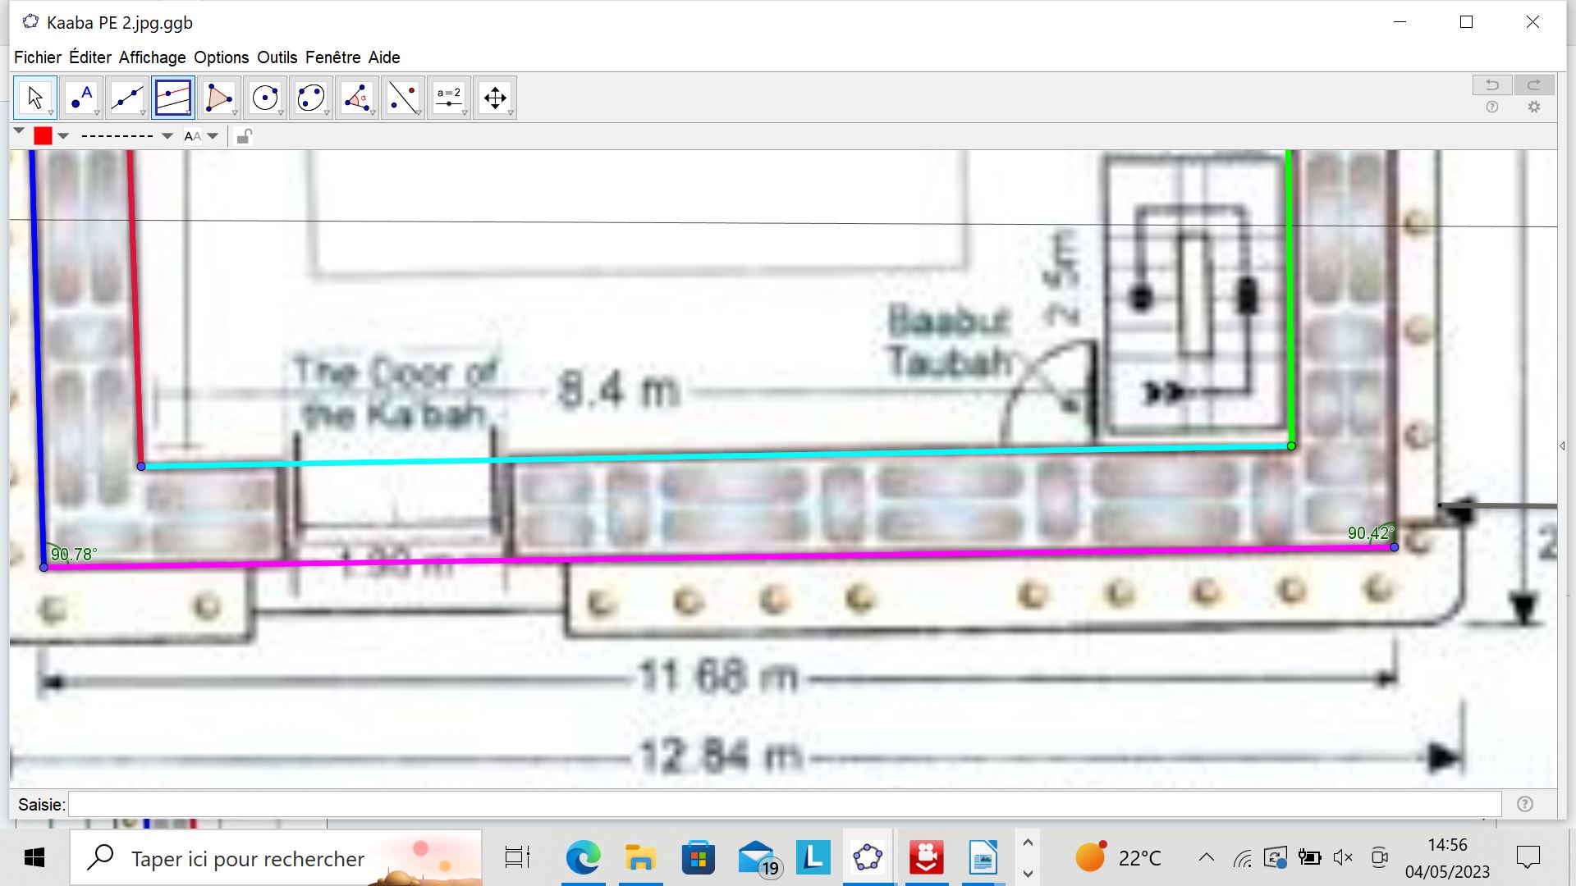
Task: Choose the Line through two points tool
Action: [126, 98]
